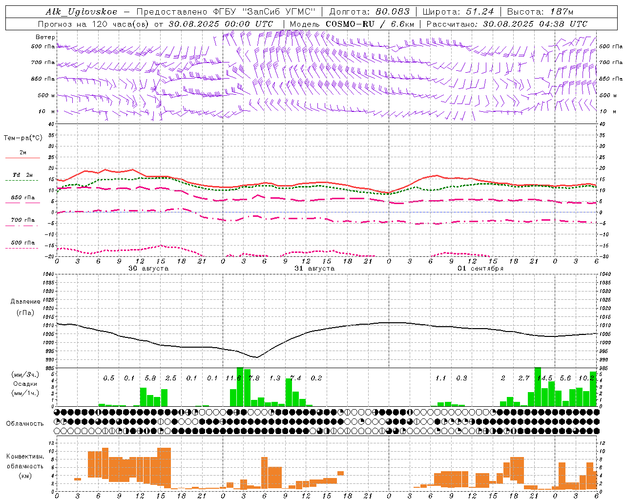Click the '(мм/1ч.)' precipitation unit label
Screen dimensions: 625x500
coord(26,394)
